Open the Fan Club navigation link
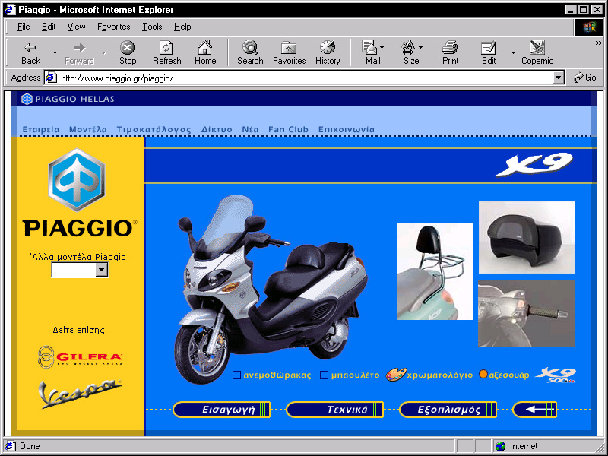 coord(288,129)
